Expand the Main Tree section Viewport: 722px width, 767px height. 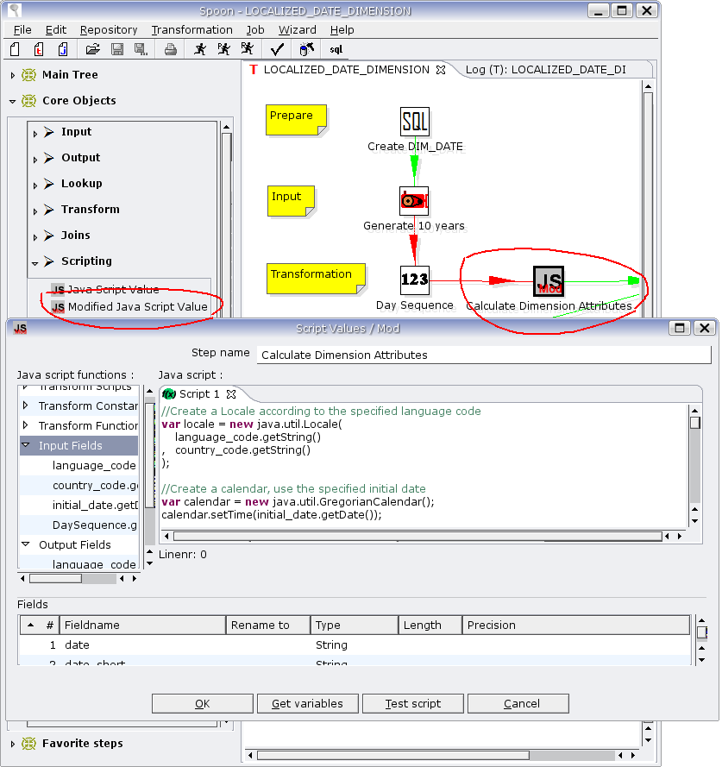tap(13, 75)
